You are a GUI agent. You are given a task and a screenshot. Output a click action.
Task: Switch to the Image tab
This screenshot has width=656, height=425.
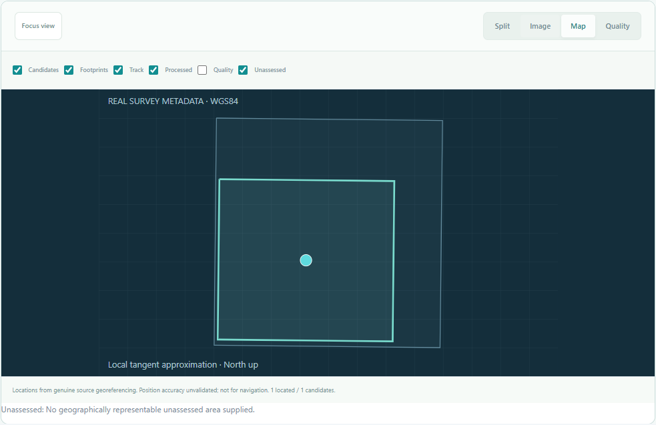pyautogui.click(x=540, y=26)
